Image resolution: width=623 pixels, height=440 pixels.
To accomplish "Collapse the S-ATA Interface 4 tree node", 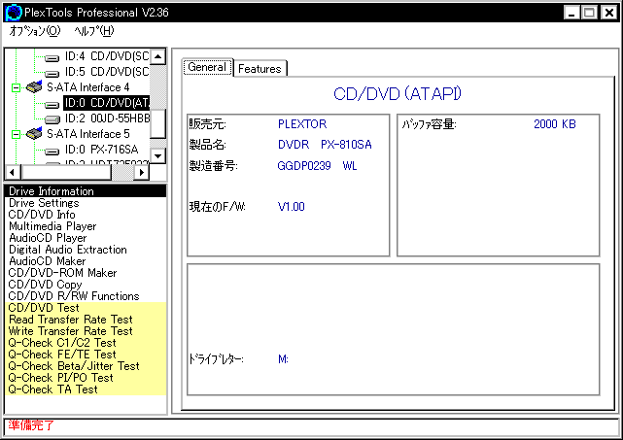I will tap(16, 87).
